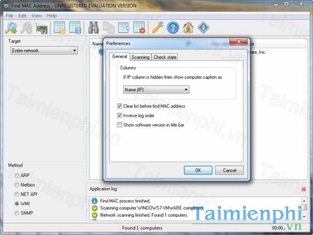
Task: Select the Netbios method radio button
Action: point(17,185)
